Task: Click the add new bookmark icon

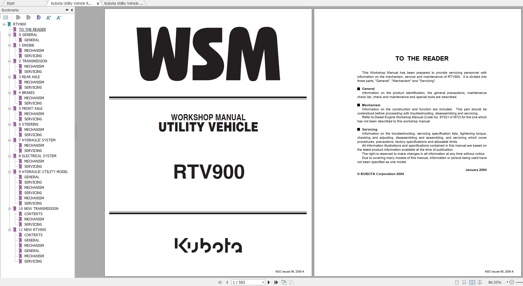Action: coord(28,18)
